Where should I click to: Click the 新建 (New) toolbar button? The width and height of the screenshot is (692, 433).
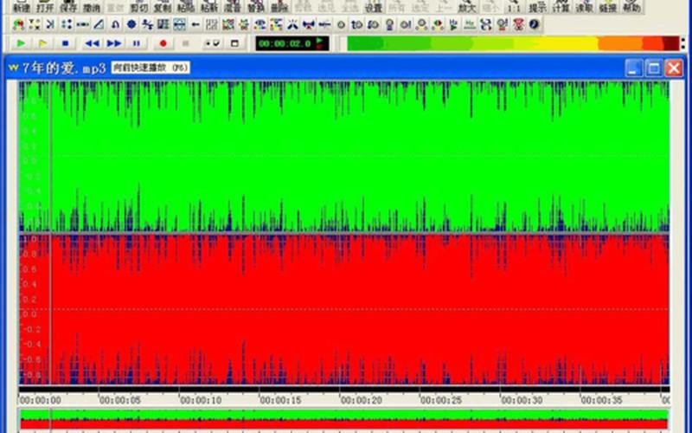(21, 6)
